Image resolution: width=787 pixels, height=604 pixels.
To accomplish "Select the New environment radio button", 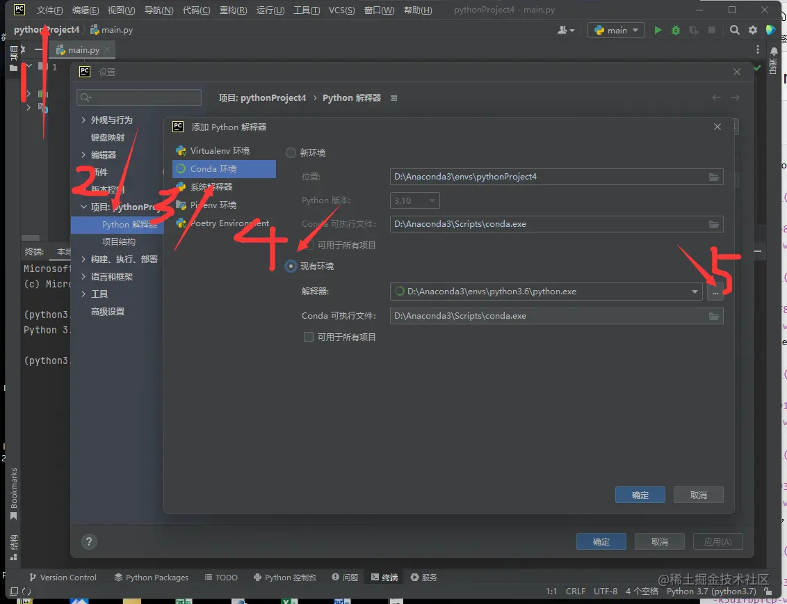I will 291,153.
